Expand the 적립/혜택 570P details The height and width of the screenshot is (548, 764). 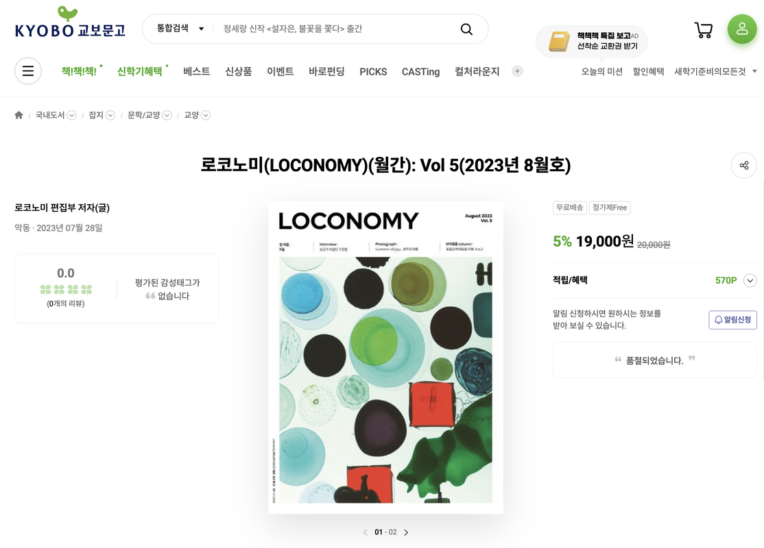750,280
